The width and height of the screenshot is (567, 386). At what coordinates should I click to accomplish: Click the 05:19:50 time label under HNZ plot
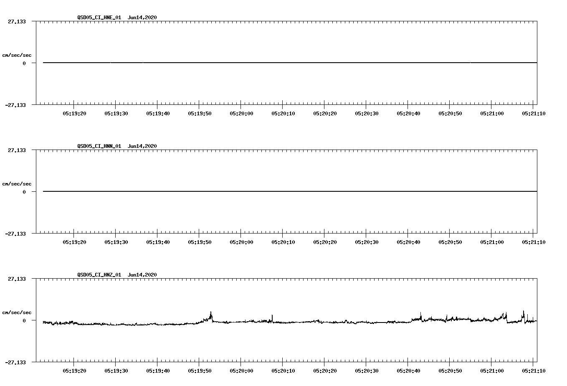pos(200,371)
